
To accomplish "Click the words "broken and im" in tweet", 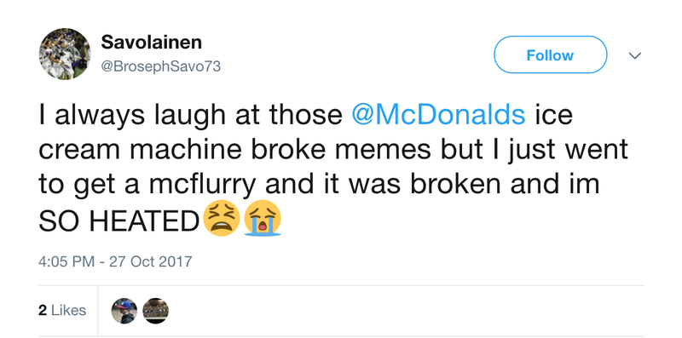I will pos(506,185).
